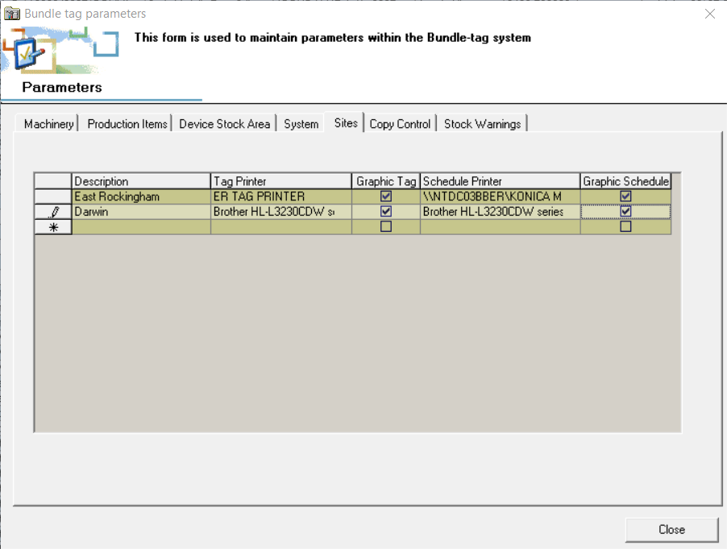This screenshot has width=727, height=549.
Task: Disable Graphic Tag for Darwin
Action: tap(385, 211)
